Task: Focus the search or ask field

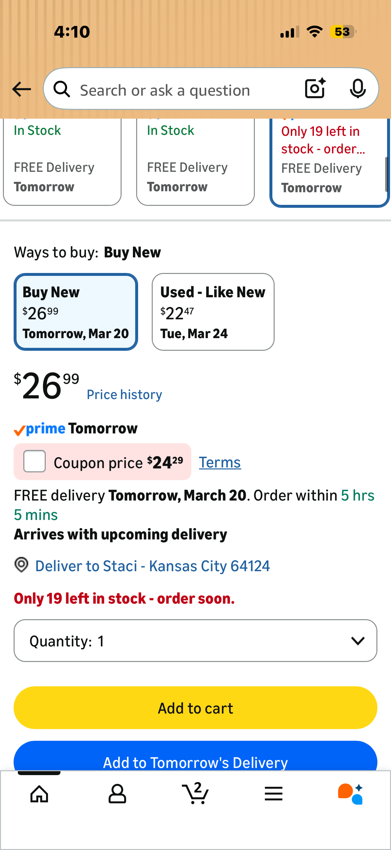Action: [185, 90]
